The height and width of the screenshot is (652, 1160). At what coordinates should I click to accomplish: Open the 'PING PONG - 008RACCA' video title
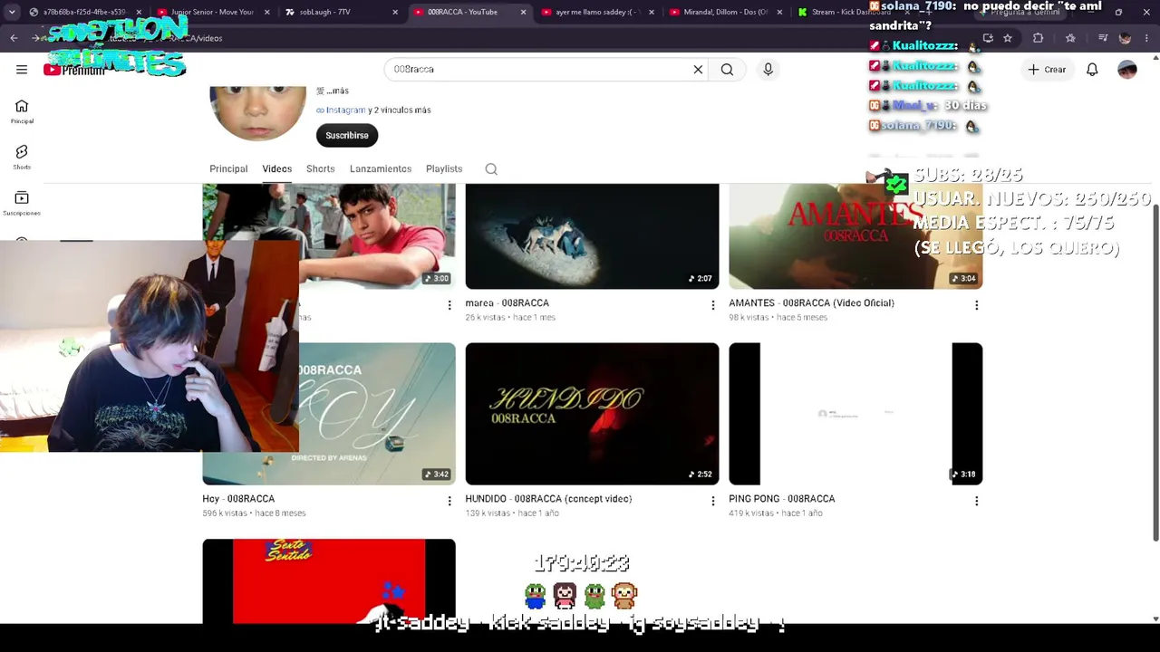pyautogui.click(x=782, y=499)
